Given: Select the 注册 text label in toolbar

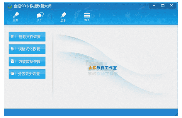Looking at the screenshot, I should (16, 20).
